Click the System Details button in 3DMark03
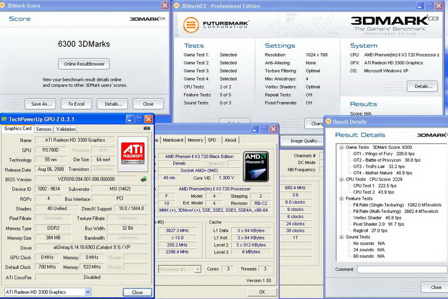The height and width of the screenshot is (299, 448). pos(422,86)
